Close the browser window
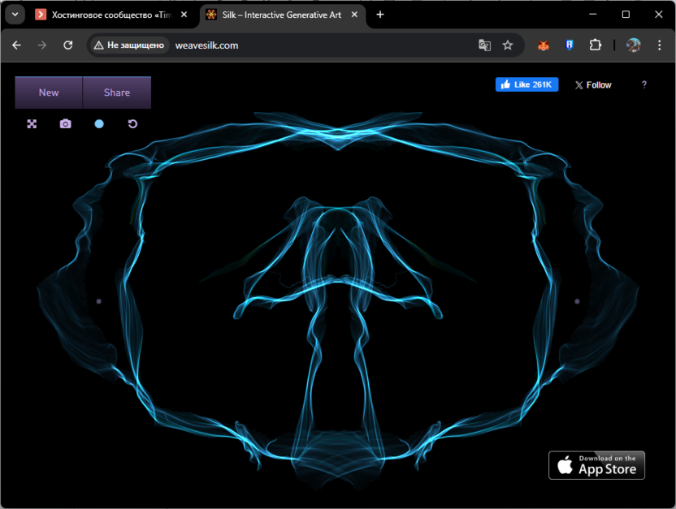Image resolution: width=676 pixels, height=509 pixels. [659, 15]
